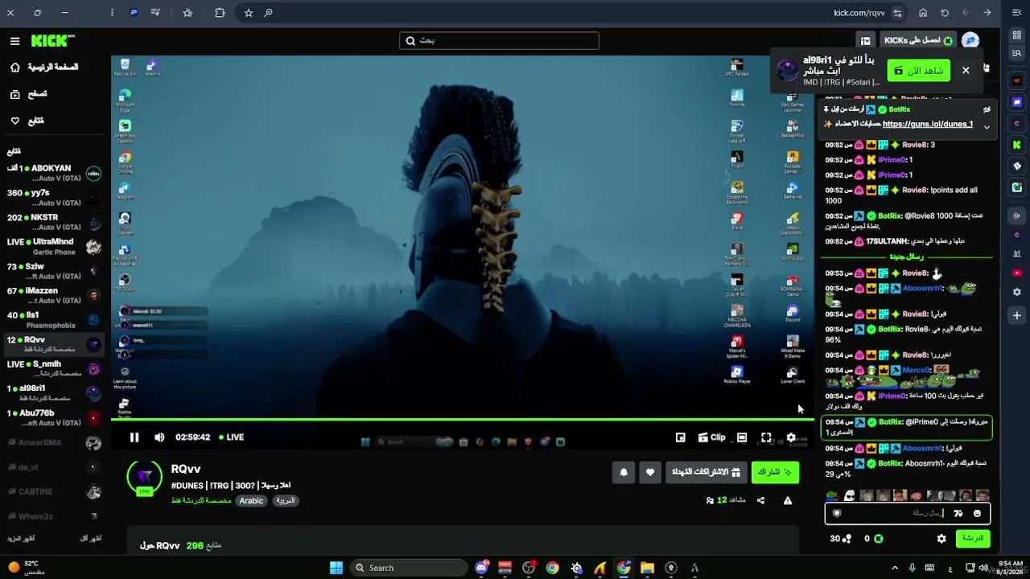Image resolution: width=1030 pixels, height=579 pixels.
Task: Toggle theater mode in the player
Action: click(742, 437)
